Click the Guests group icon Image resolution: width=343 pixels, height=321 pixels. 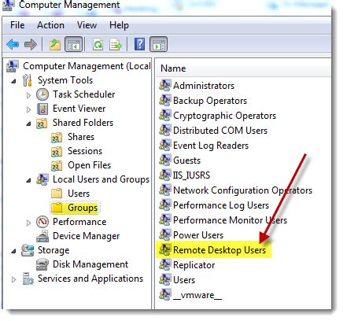click(164, 160)
